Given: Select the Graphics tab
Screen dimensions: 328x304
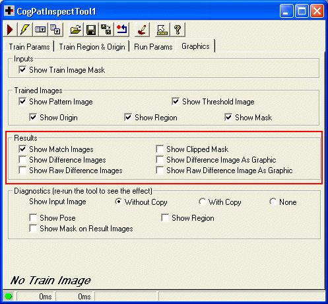Looking at the screenshot, I should 195,46.
